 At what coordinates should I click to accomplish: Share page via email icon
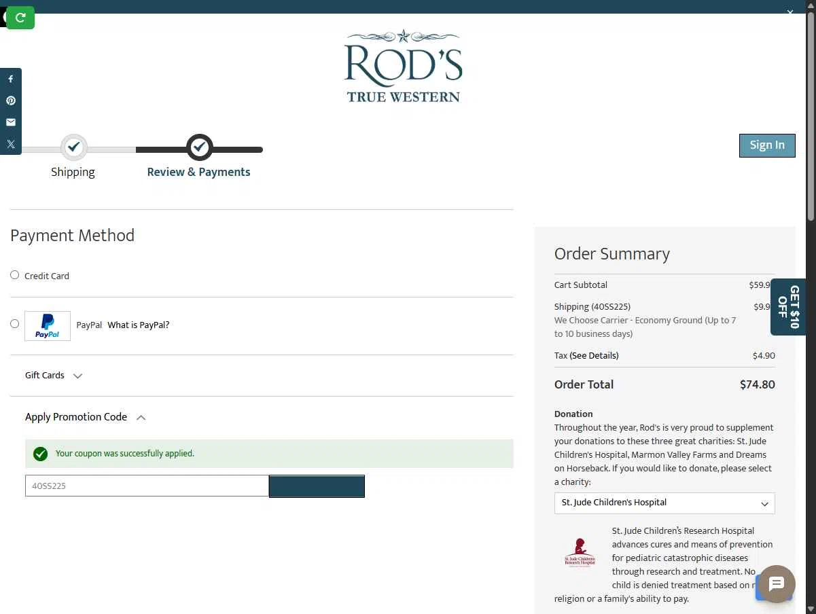[x=11, y=122]
